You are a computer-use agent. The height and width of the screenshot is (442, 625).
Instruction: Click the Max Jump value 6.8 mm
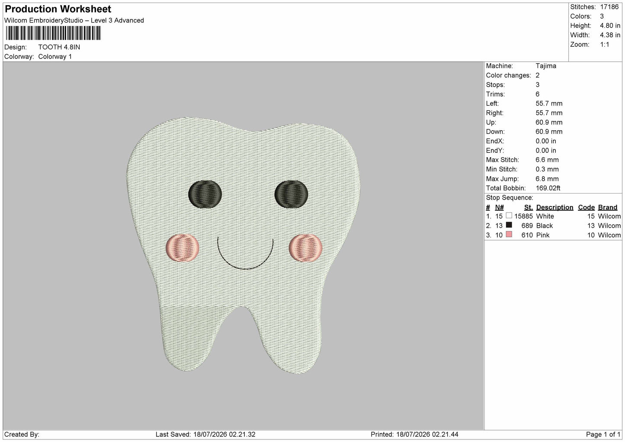tap(547, 179)
